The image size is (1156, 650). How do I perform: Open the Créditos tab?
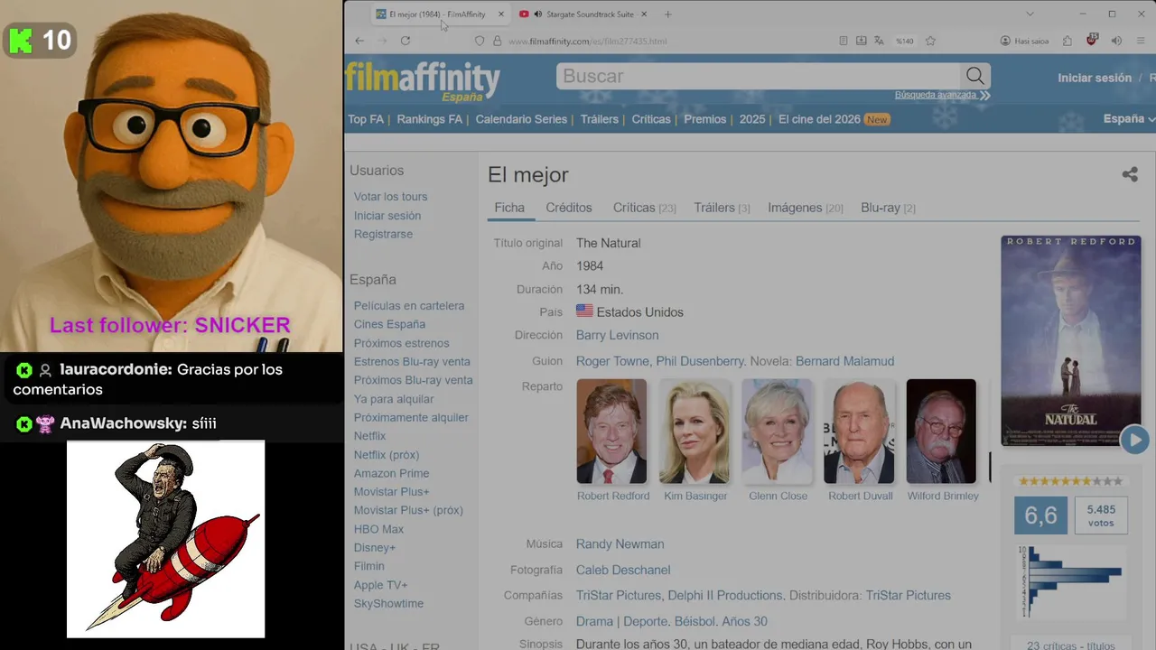569,208
